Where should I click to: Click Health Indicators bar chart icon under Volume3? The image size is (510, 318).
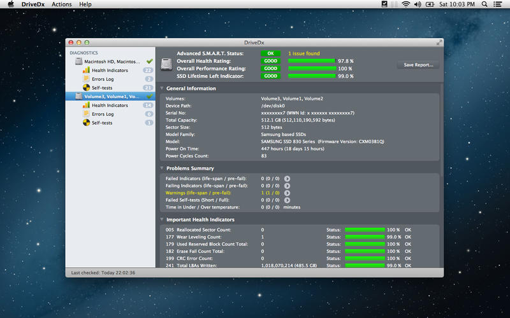86,105
